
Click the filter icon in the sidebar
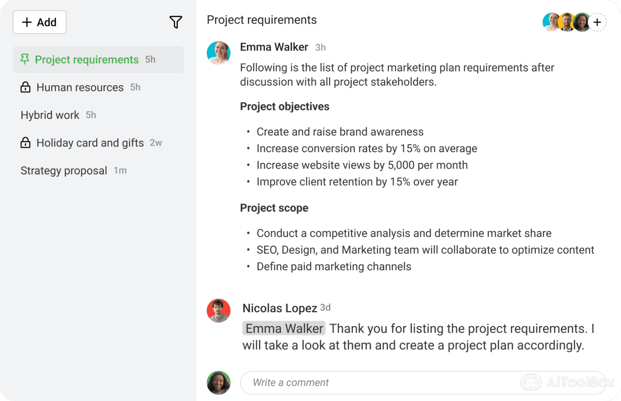pos(176,22)
